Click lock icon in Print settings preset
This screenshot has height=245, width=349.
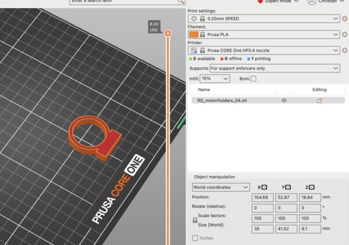click(202, 19)
